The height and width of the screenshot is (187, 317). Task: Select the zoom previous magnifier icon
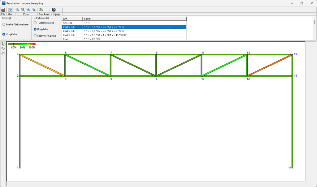pos(33,10)
